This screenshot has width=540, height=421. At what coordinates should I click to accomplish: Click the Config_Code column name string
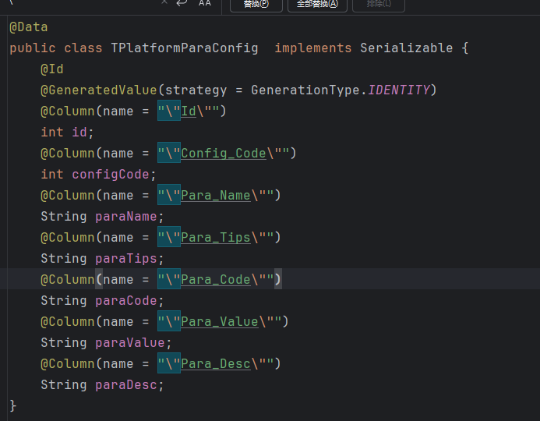point(224,154)
